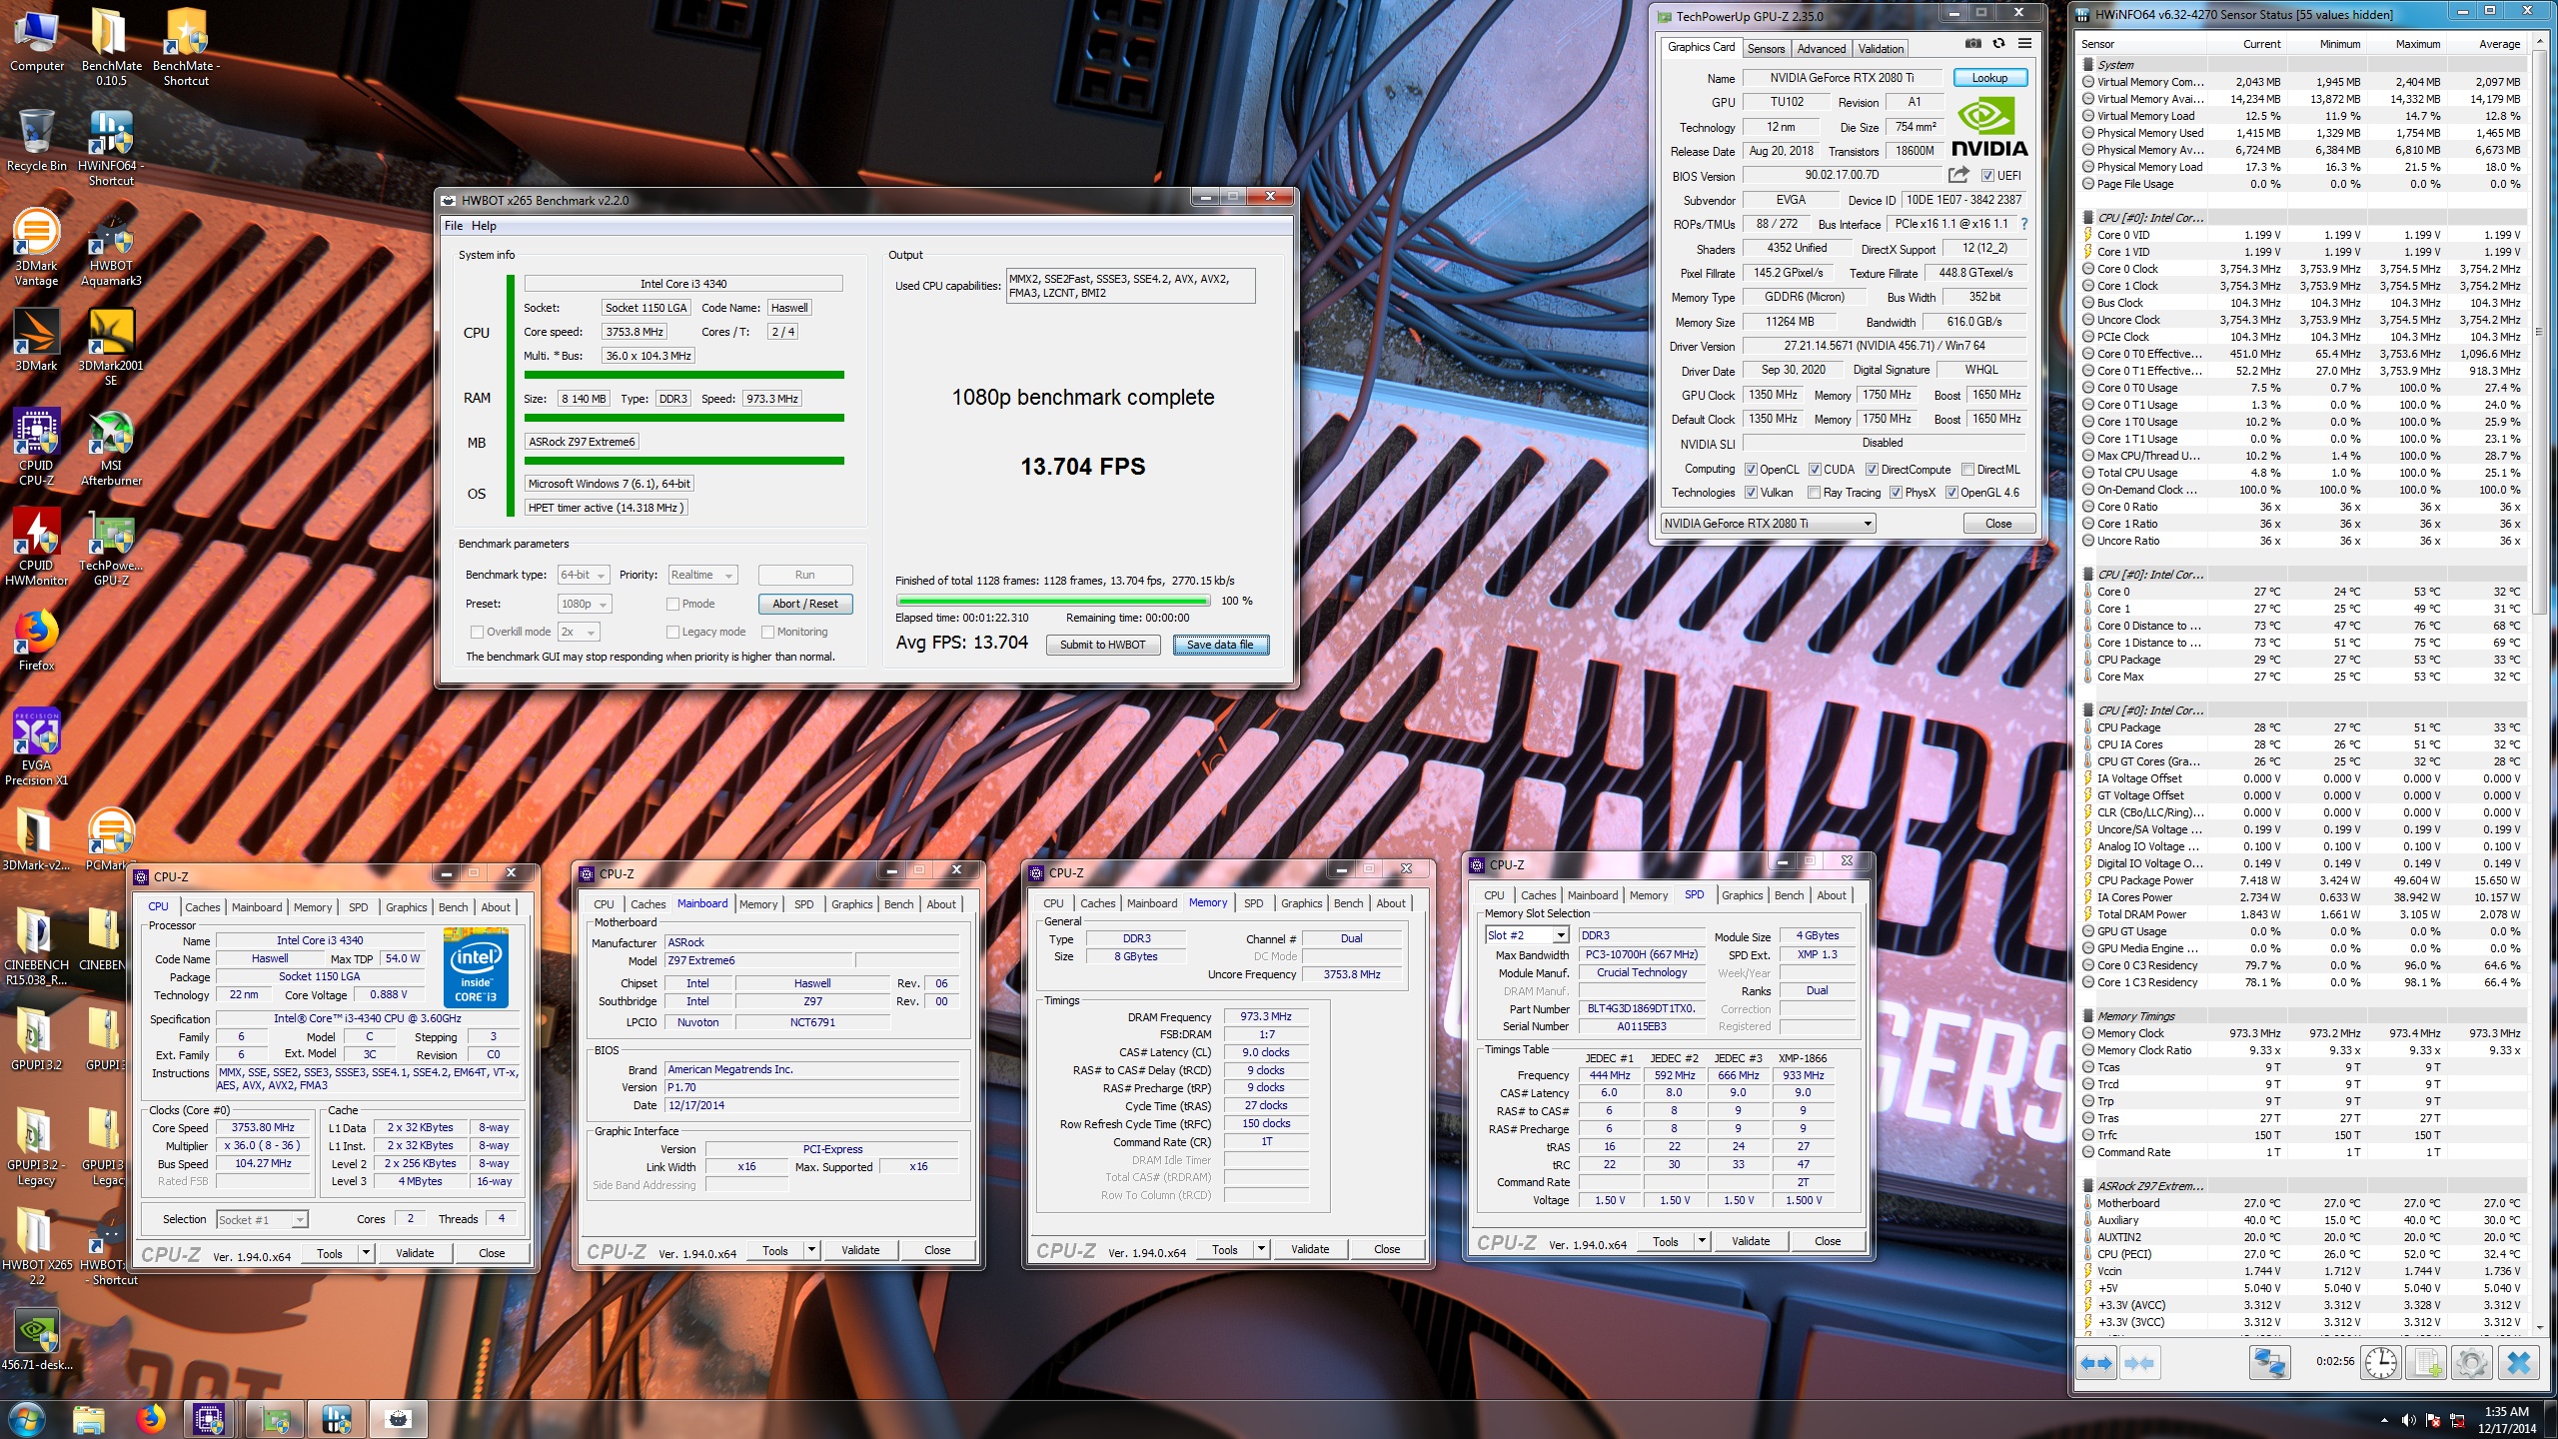The height and width of the screenshot is (1439, 2558).
Task: Open the Validation tab in GPU-Z
Action: (1882, 49)
